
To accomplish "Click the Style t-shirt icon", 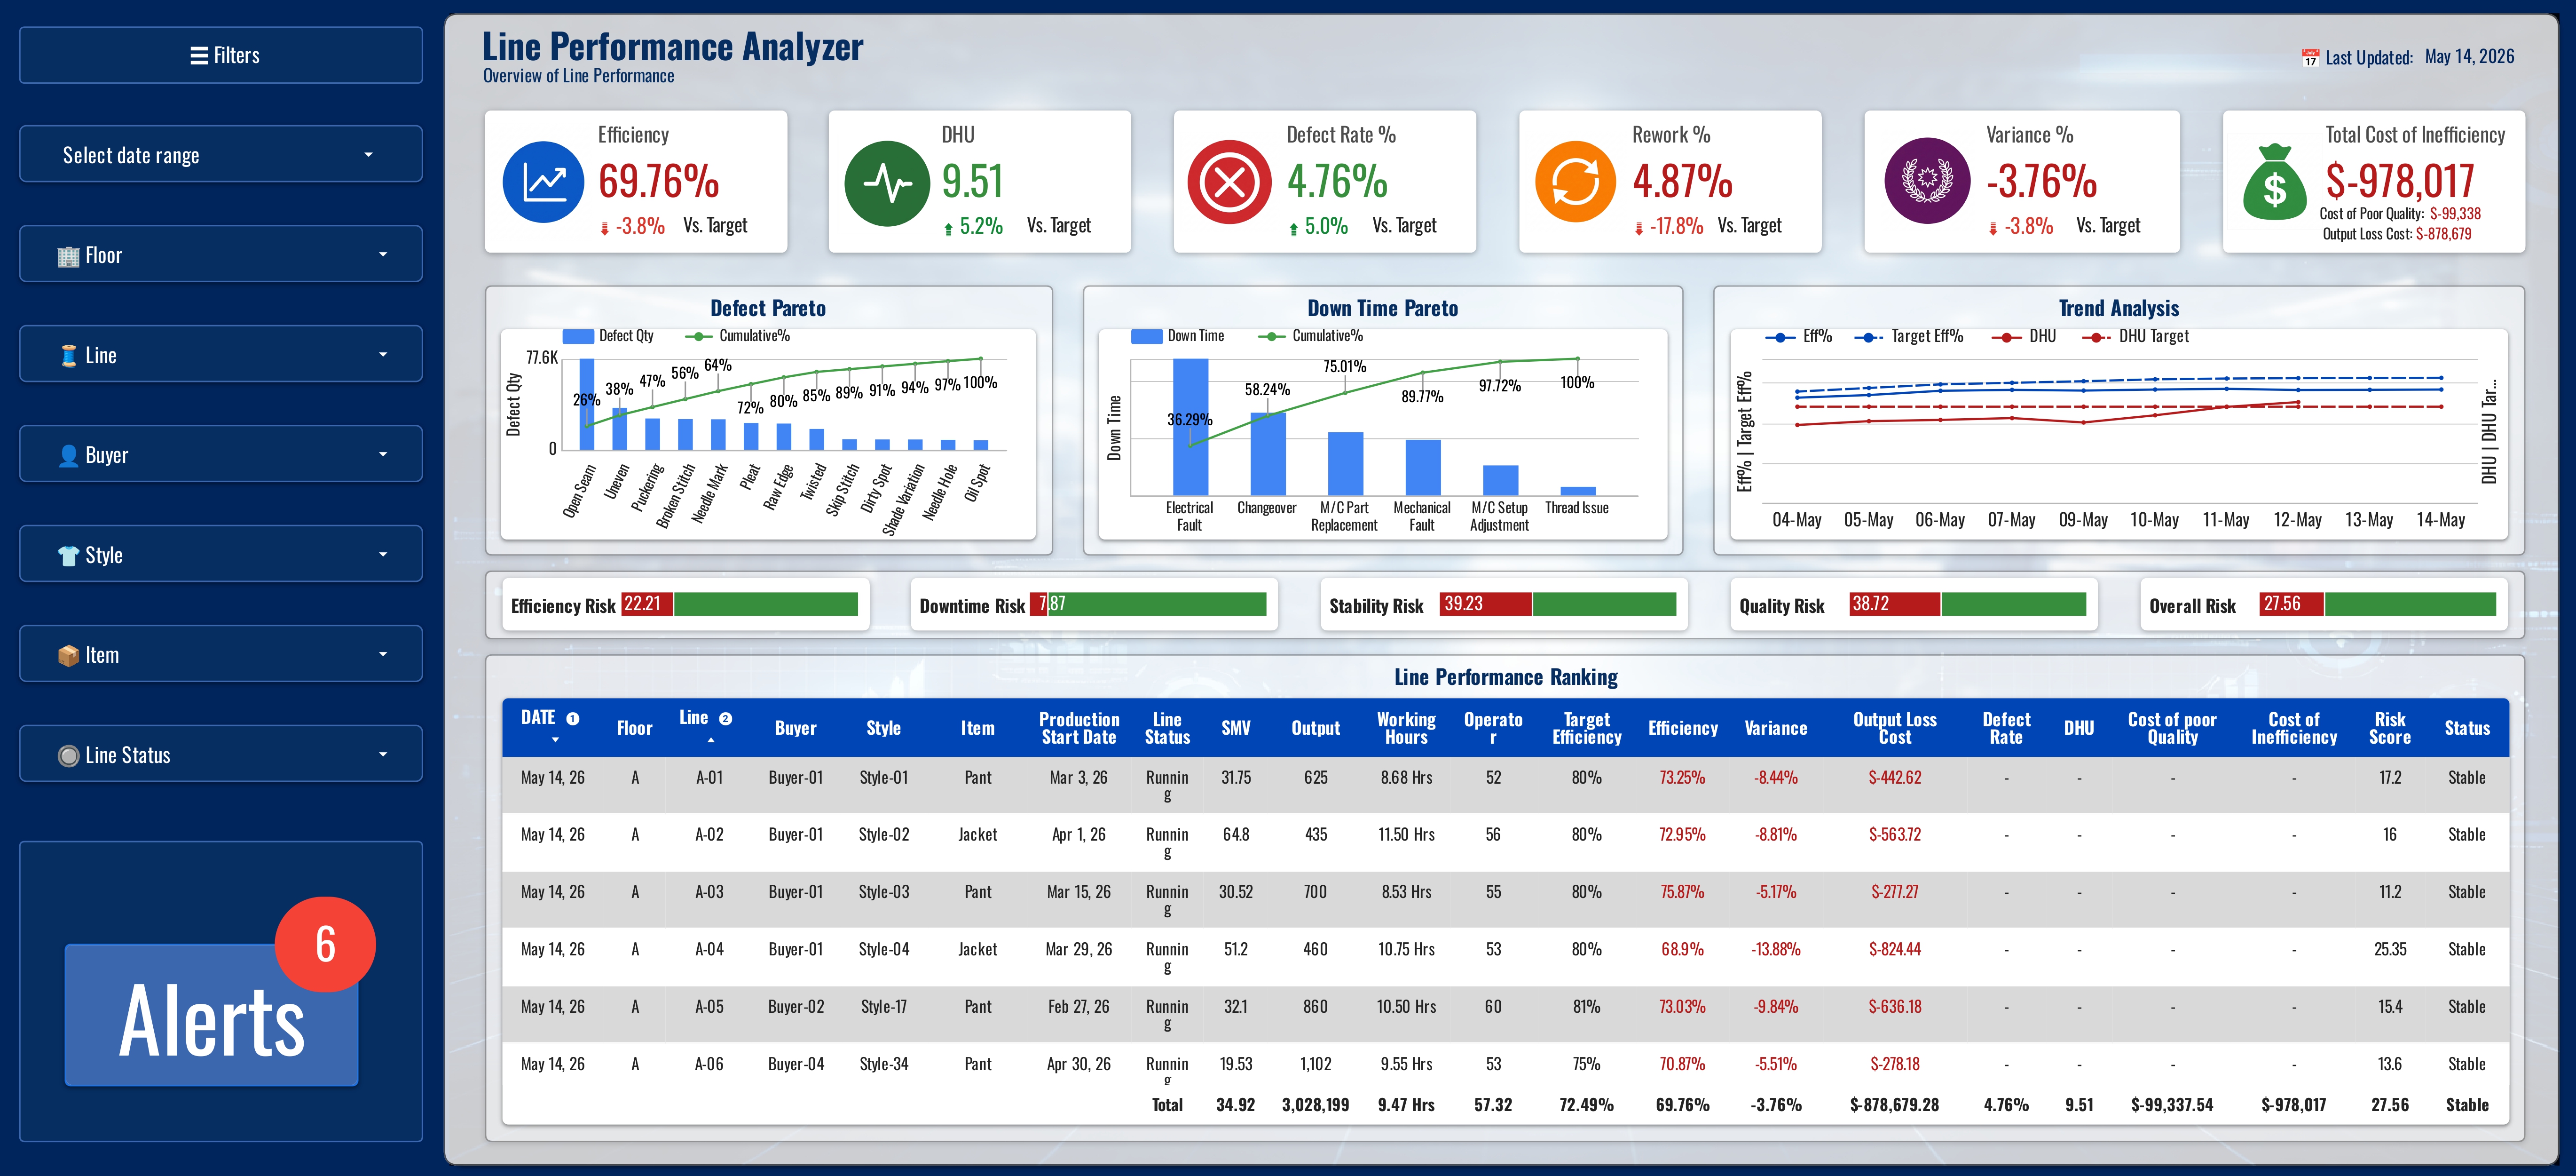I will point(68,556).
